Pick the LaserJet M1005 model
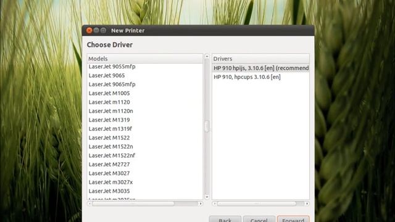 pos(145,93)
